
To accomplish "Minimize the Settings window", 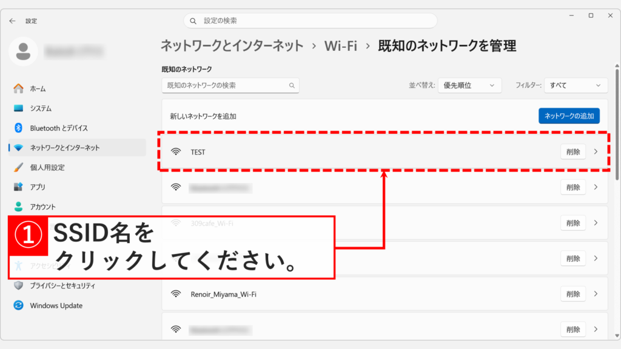I will (x=571, y=16).
